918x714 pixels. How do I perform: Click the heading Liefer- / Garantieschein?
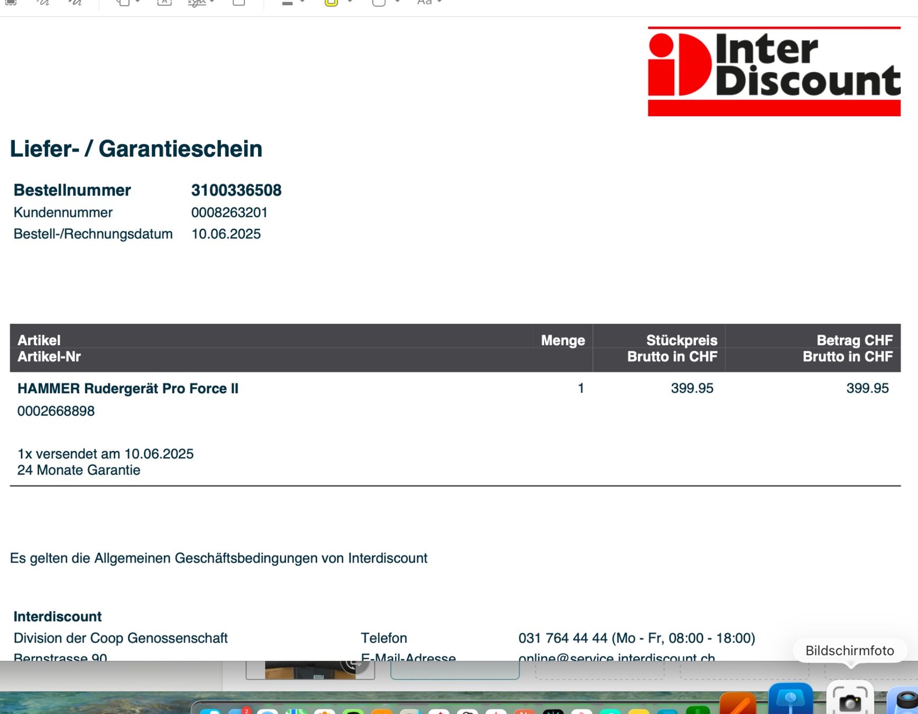pos(136,149)
